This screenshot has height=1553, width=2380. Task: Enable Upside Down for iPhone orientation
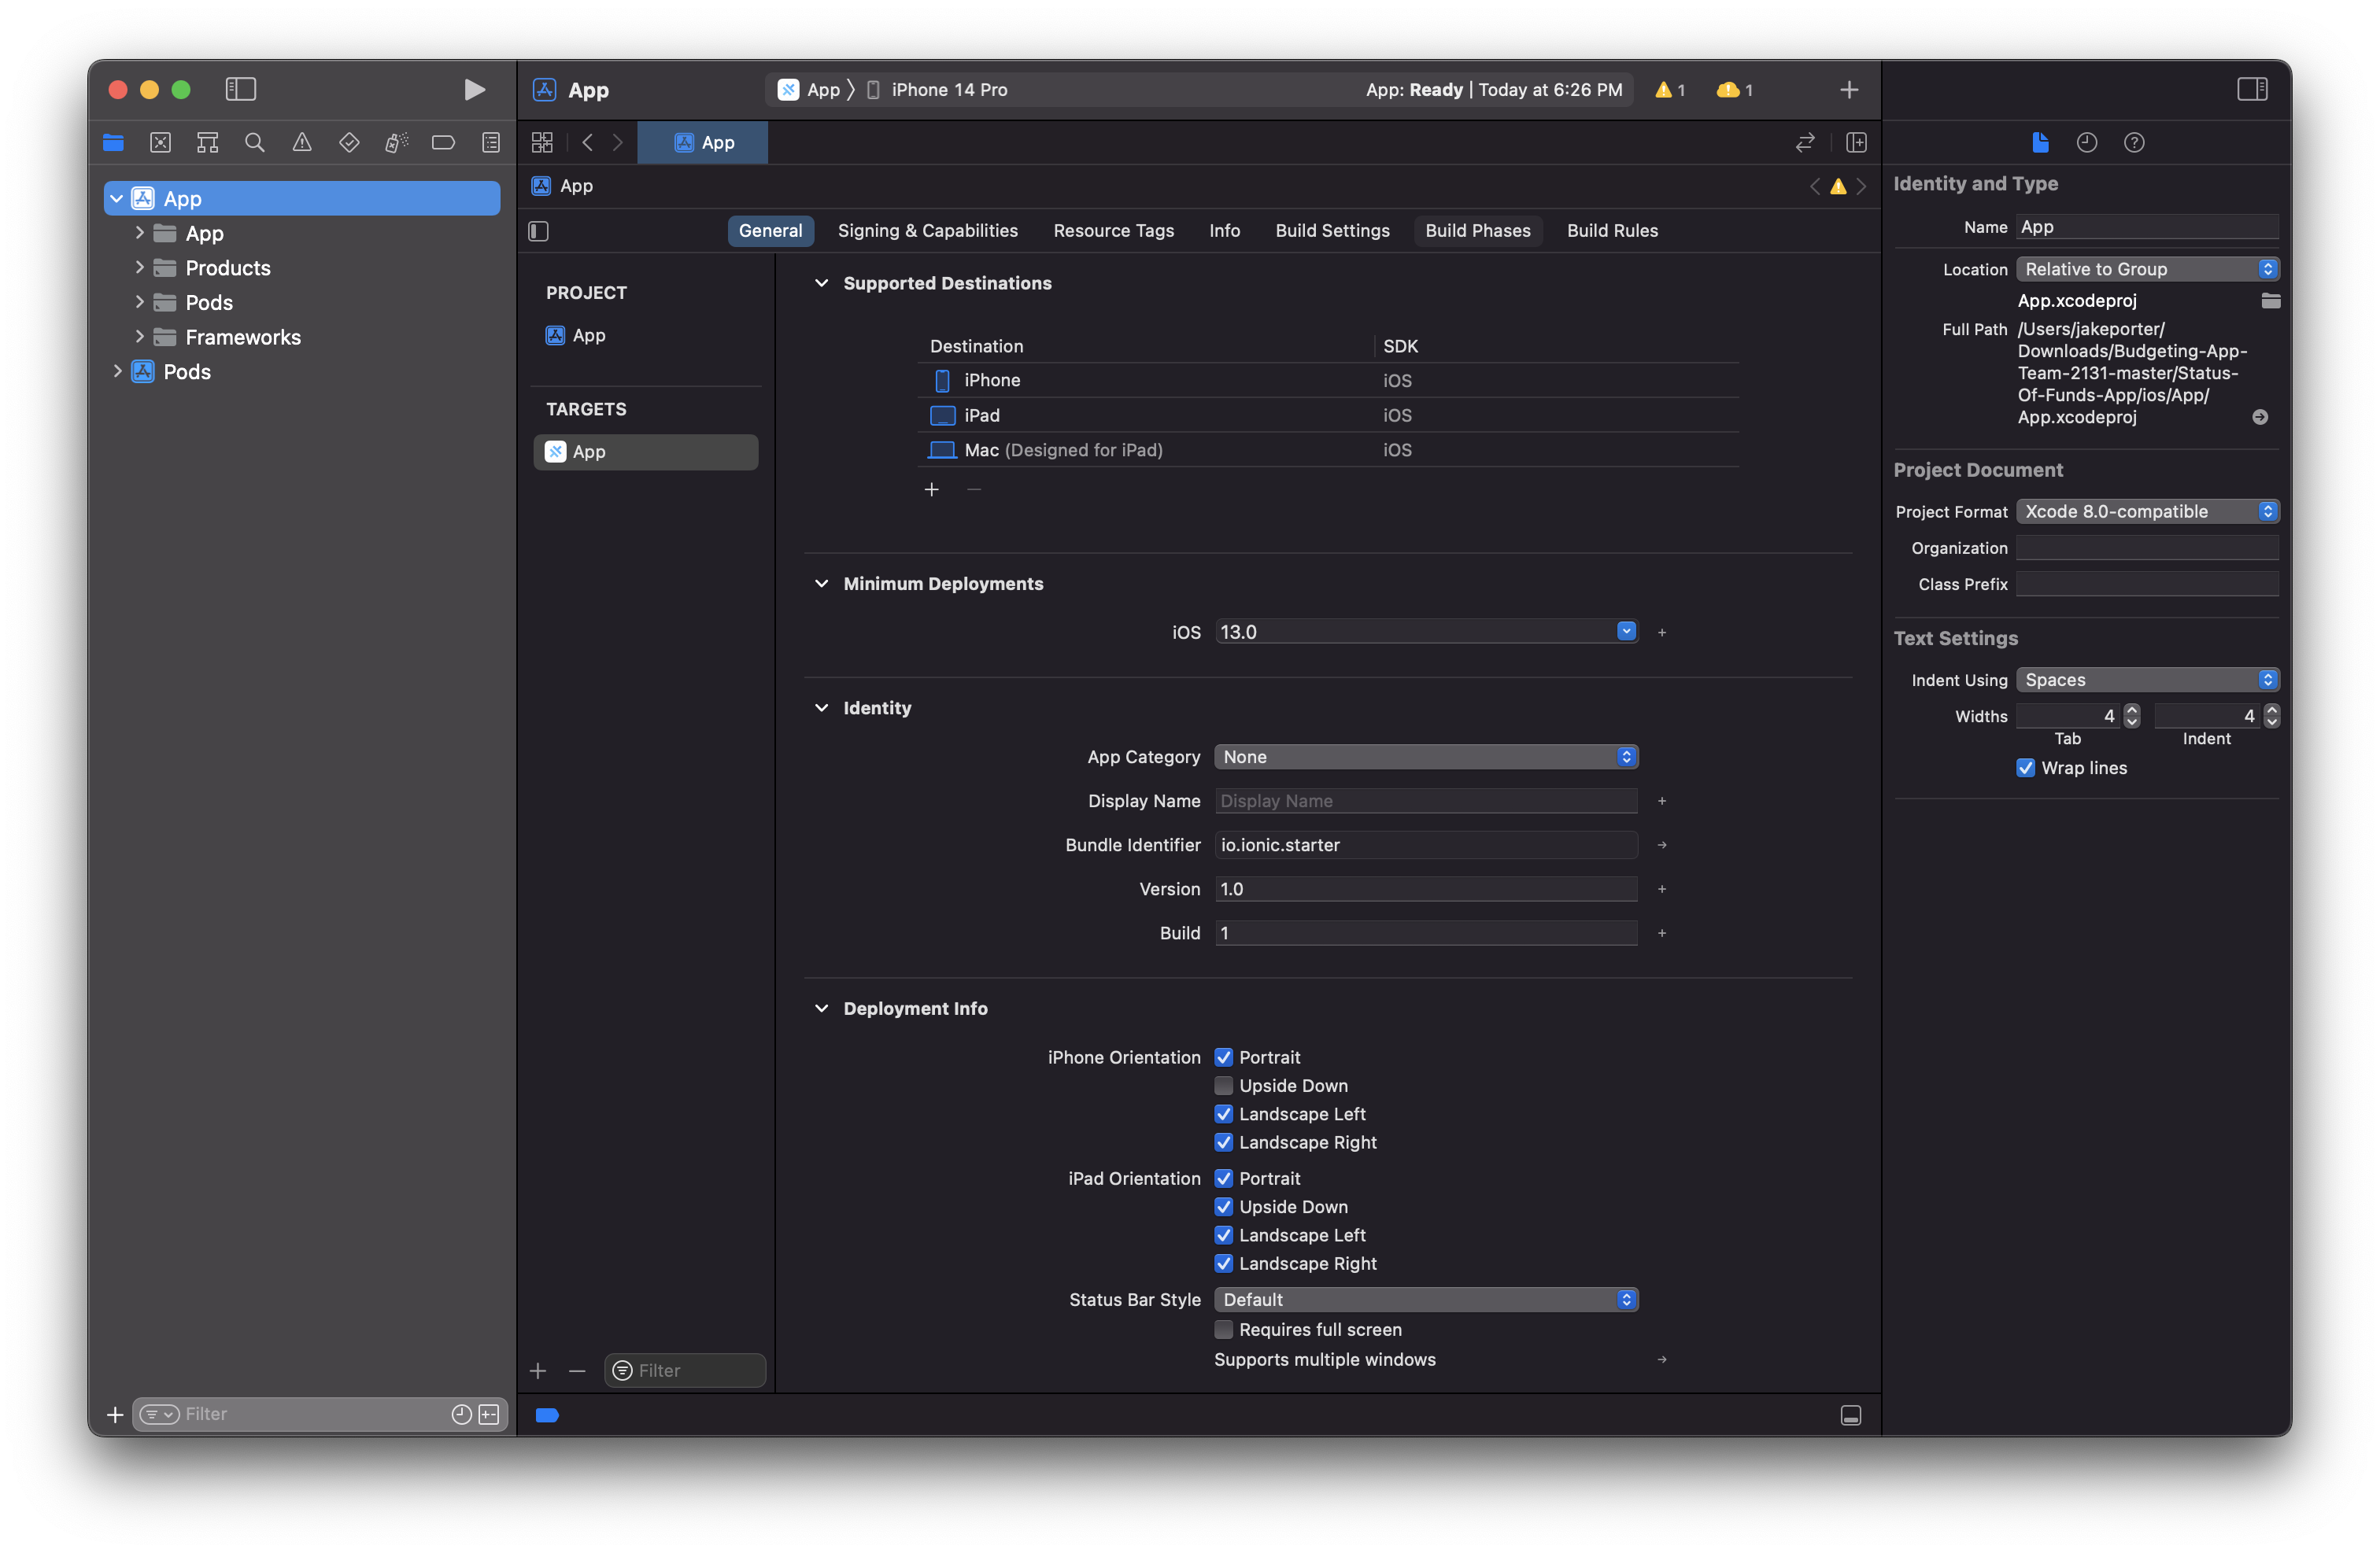pos(1224,1086)
